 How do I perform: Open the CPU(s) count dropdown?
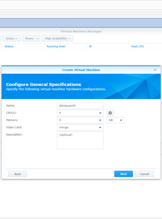pyautogui.click(x=80, y=113)
